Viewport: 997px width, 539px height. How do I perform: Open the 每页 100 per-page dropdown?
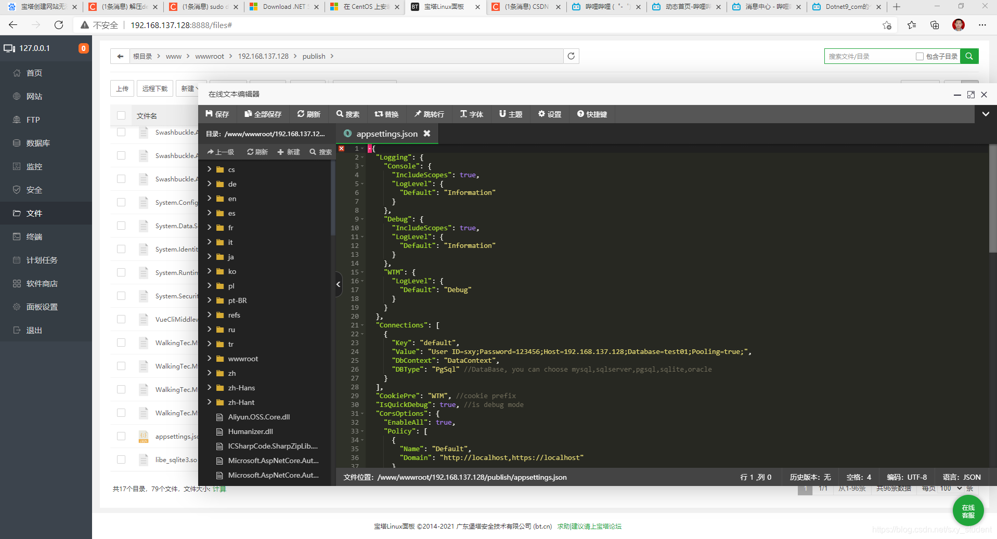[951, 489]
